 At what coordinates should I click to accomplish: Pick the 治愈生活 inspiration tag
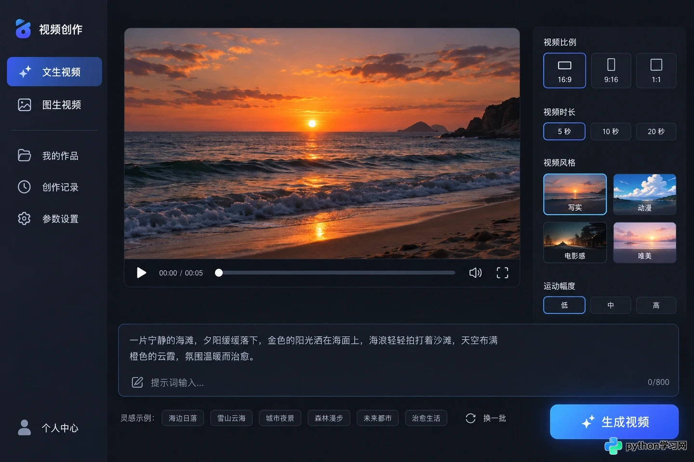pyautogui.click(x=426, y=418)
